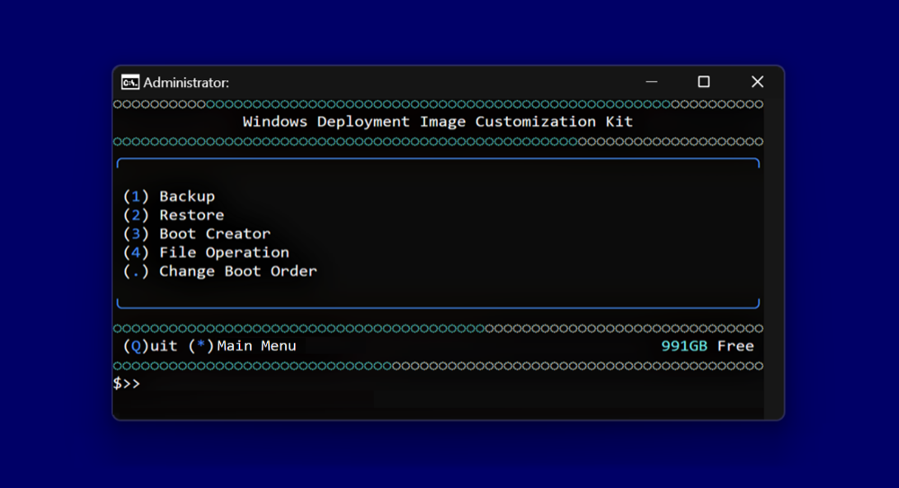Click the Windows Deployment Image Customization Kit heading
899x488 pixels.
(x=438, y=121)
